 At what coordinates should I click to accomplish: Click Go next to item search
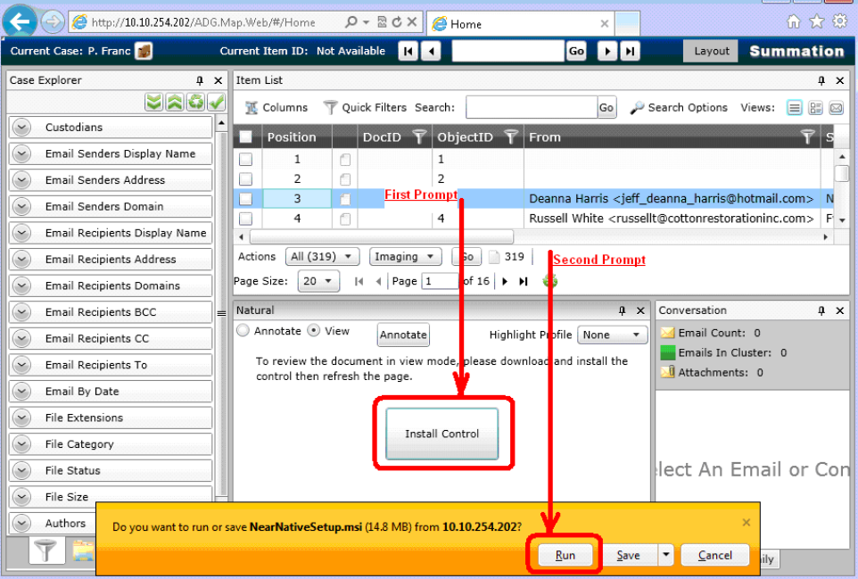point(606,108)
